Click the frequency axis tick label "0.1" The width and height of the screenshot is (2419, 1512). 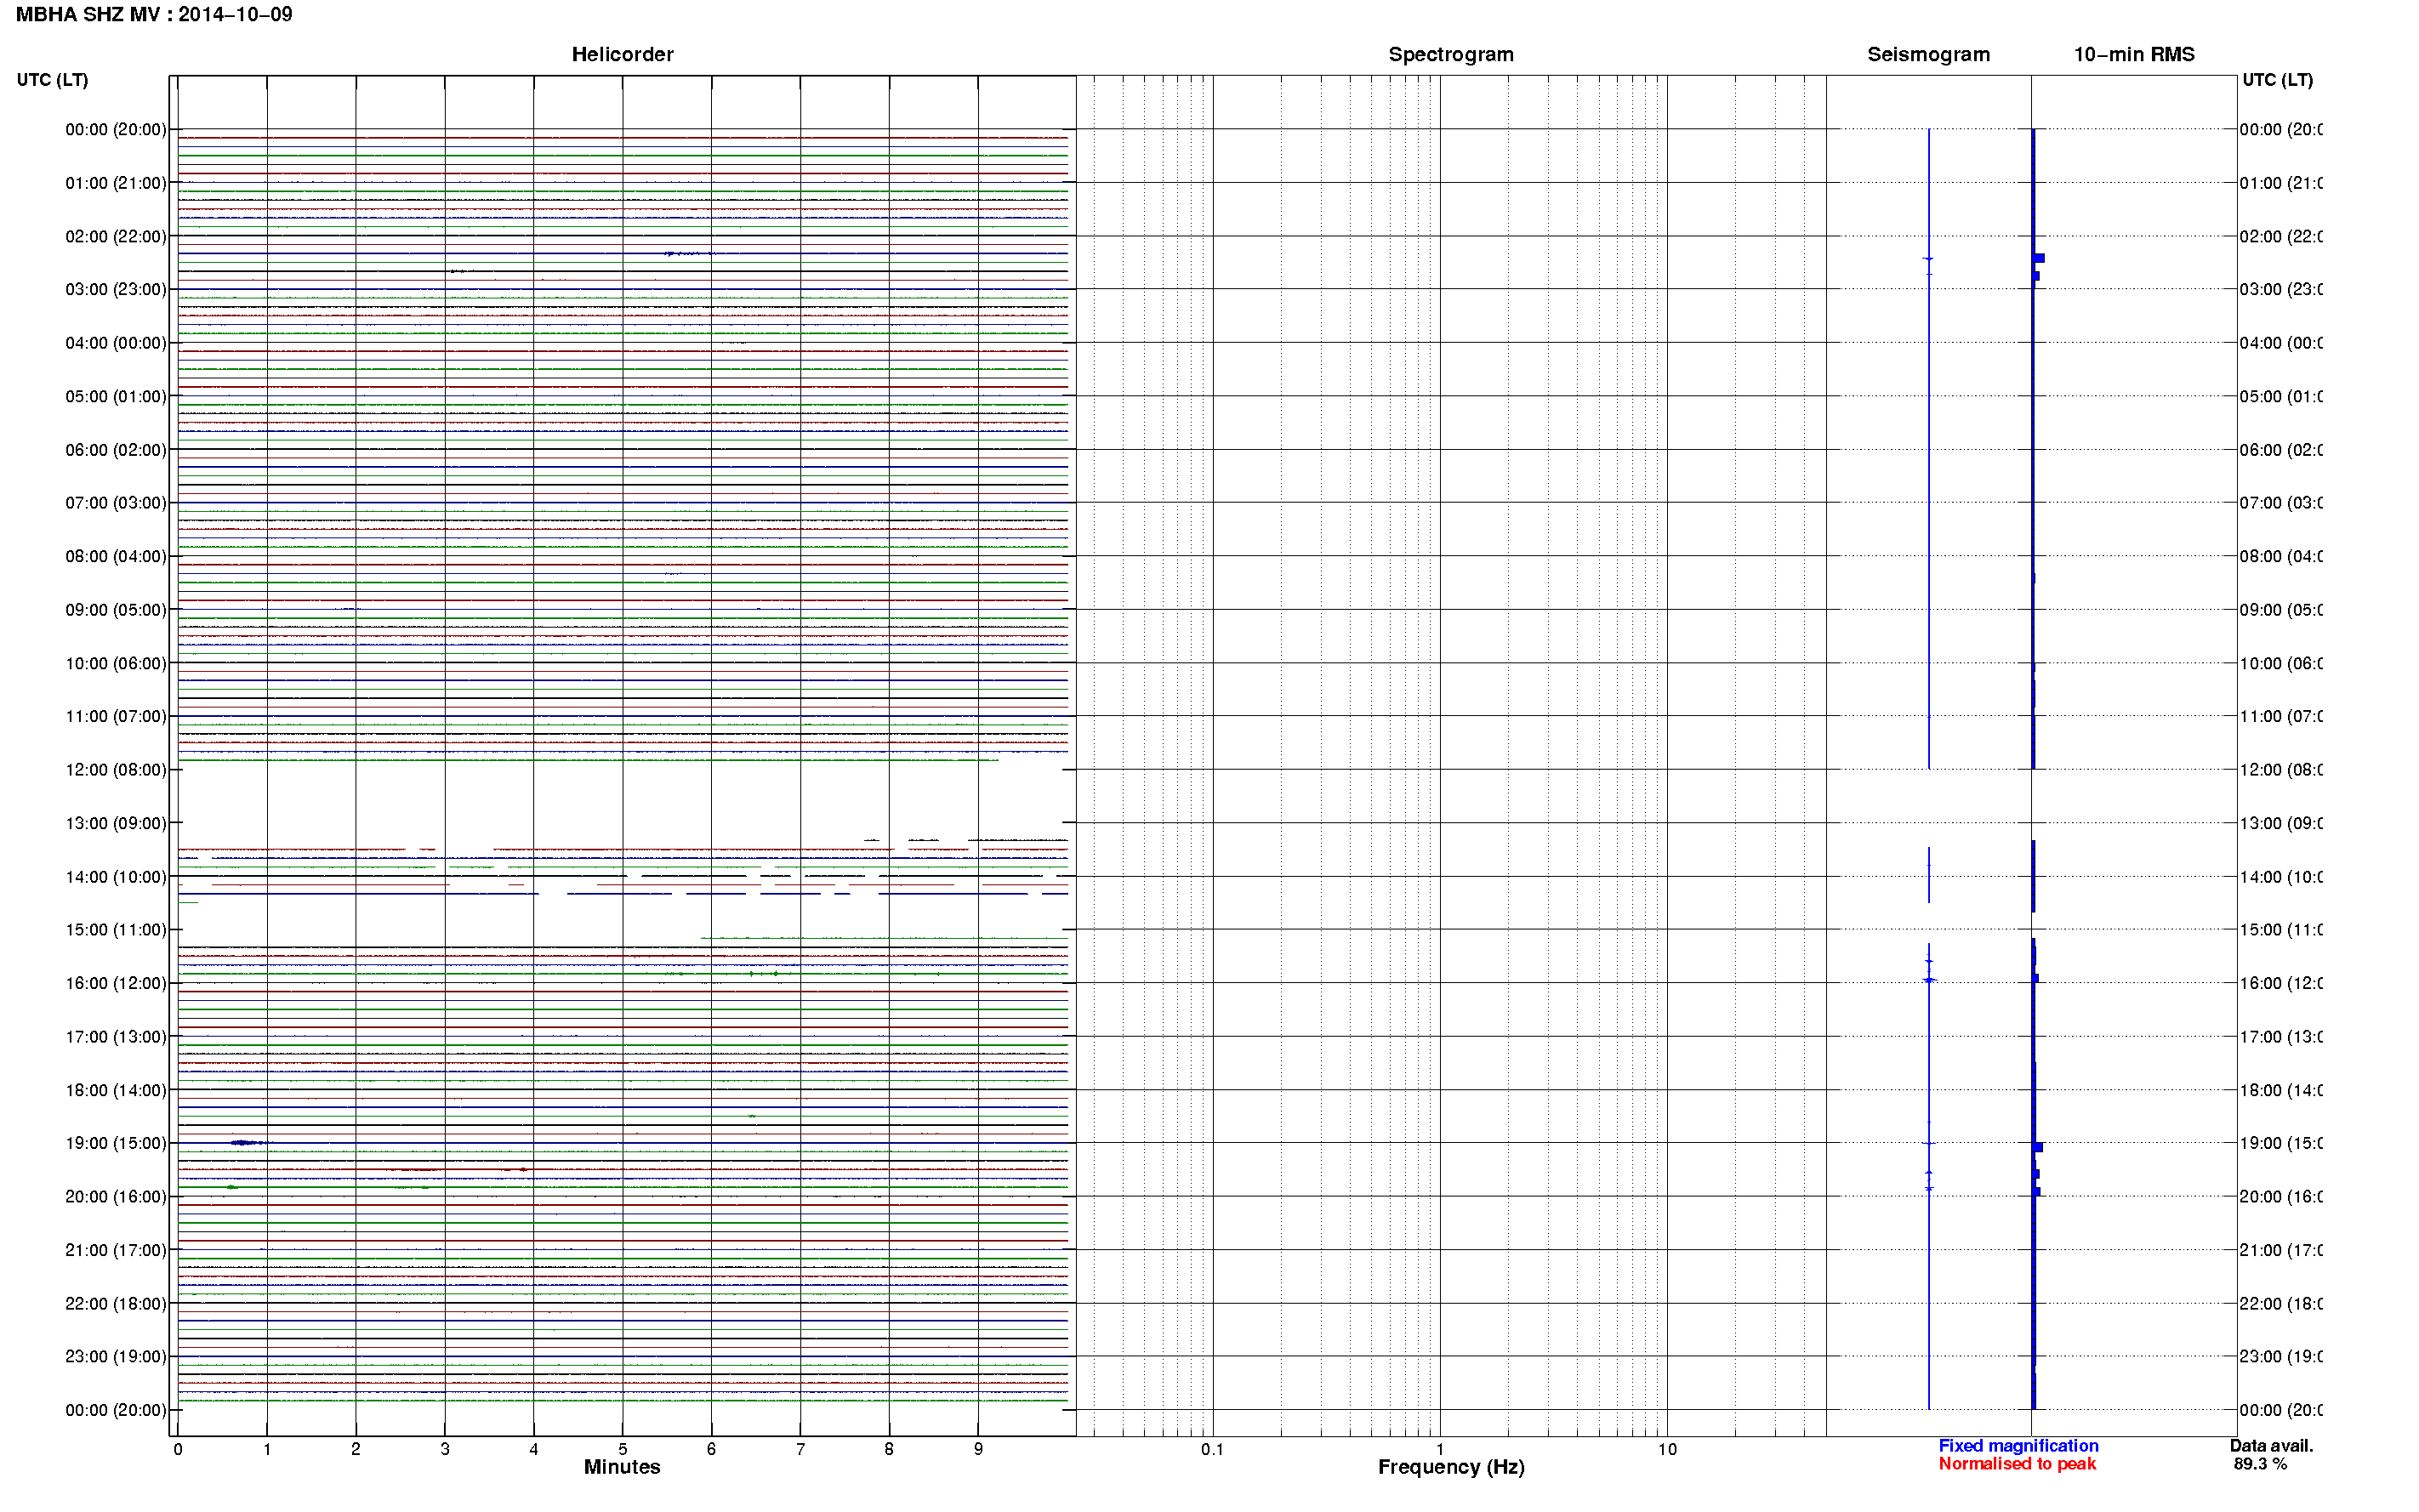(x=1212, y=1449)
